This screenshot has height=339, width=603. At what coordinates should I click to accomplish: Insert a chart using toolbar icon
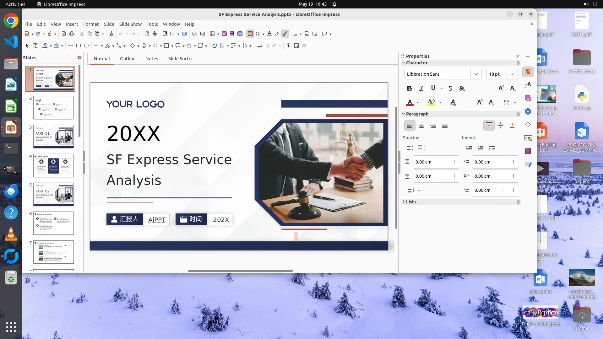(240, 34)
